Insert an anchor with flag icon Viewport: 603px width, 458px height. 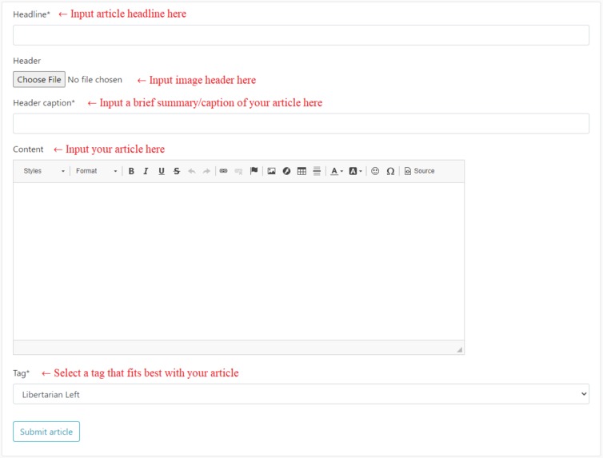tap(254, 171)
